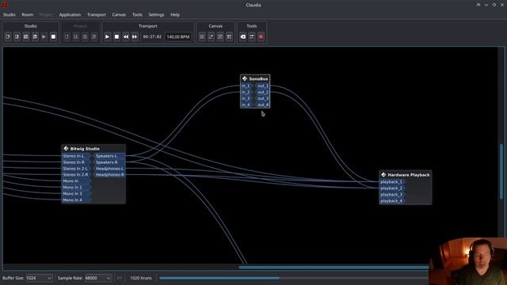Viewport: 507px width, 285px height.
Task: Select SonoBus in_1 port
Action: click(x=246, y=86)
